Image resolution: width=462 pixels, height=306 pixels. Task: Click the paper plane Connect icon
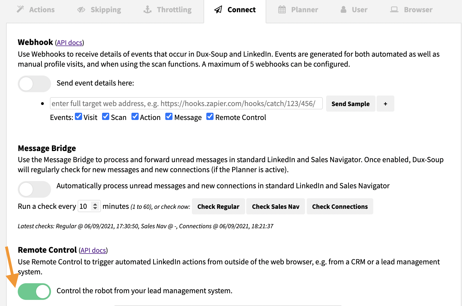point(218,10)
